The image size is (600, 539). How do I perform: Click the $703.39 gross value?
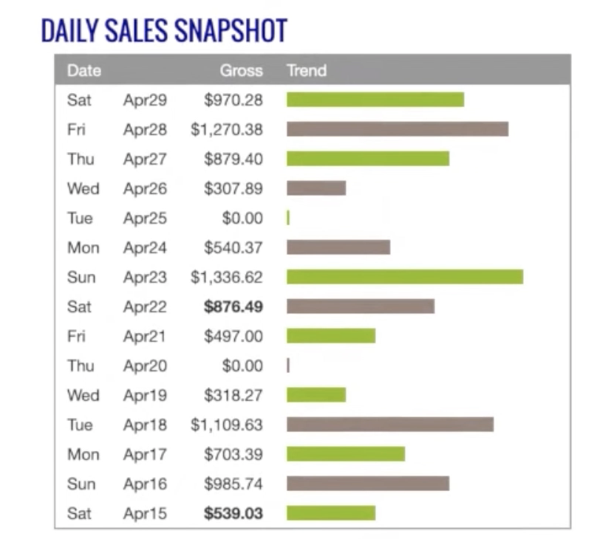pyautogui.click(x=233, y=454)
